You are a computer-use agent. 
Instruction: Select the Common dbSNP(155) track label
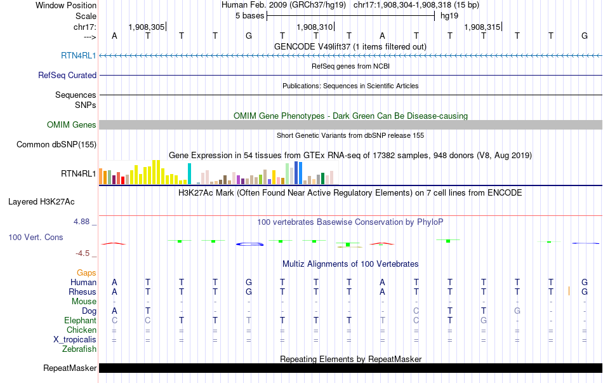click(56, 144)
